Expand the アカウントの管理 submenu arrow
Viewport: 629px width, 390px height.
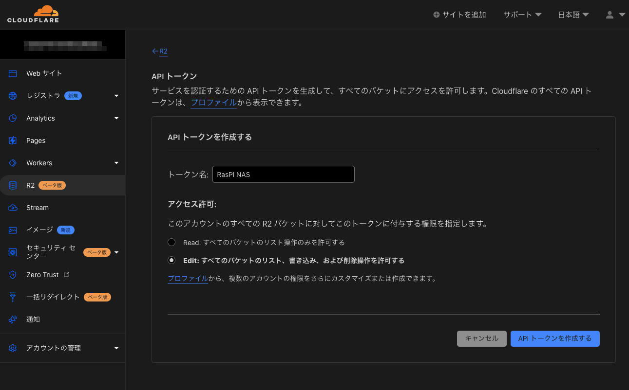click(116, 348)
